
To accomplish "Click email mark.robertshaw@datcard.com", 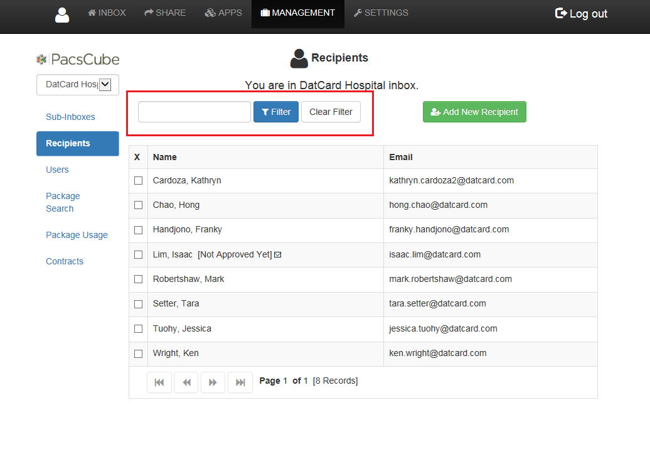I will [450, 279].
